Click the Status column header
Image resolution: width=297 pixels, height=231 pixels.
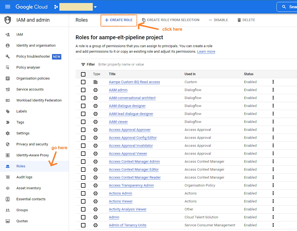coord(249,74)
